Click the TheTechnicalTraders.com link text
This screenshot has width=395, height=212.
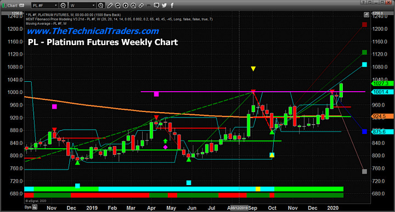click(x=93, y=31)
